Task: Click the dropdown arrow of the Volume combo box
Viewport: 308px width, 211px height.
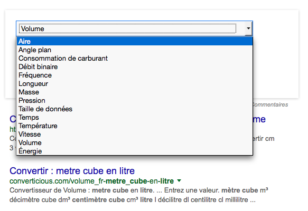Action: (x=248, y=28)
